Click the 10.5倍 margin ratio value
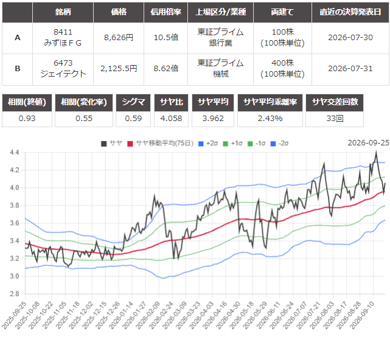Image resolution: width=390 pixels, height=337 pixels. point(166,38)
